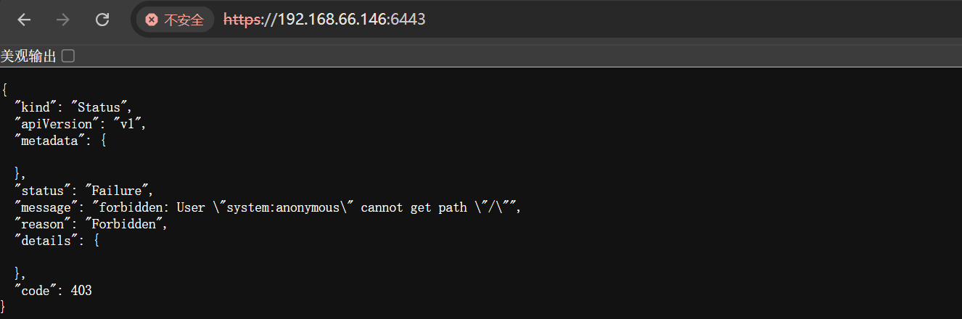Click the browser forward arrow
Viewport: 962px width, 319px height.
(x=63, y=20)
